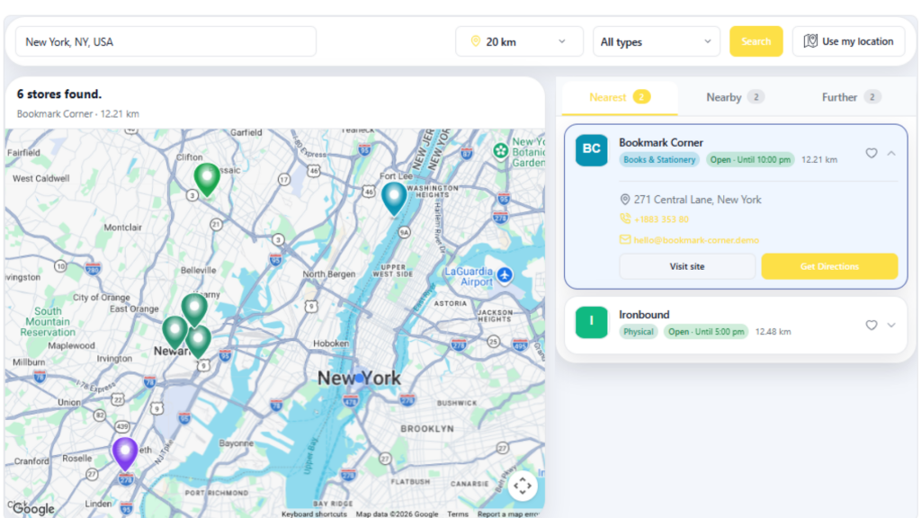921x518 pixels.
Task: Click the BC store avatar icon
Action: pos(592,150)
